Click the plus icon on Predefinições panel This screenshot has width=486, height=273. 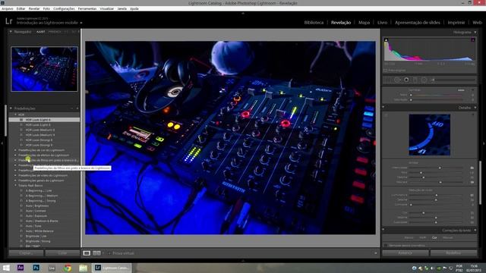click(x=77, y=108)
